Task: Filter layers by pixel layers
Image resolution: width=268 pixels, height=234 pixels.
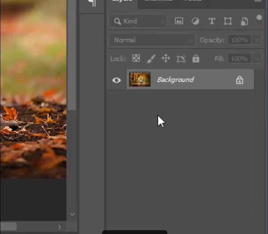Action: tap(179, 21)
